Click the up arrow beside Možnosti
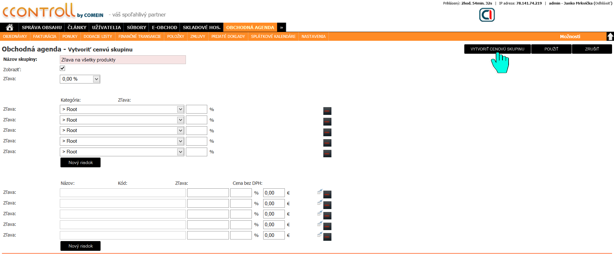 coord(610,37)
